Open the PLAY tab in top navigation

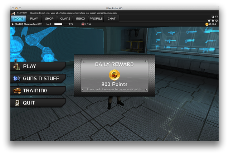coord(34,19)
